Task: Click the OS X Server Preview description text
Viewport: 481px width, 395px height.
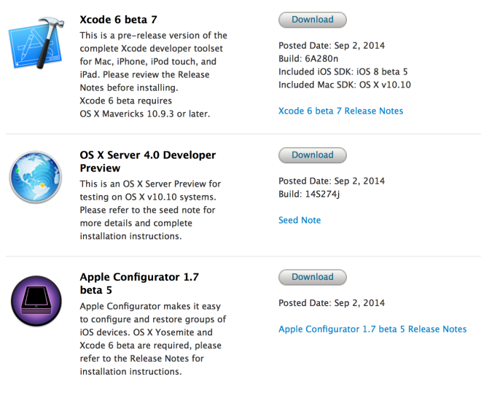Action: tap(149, 210)
